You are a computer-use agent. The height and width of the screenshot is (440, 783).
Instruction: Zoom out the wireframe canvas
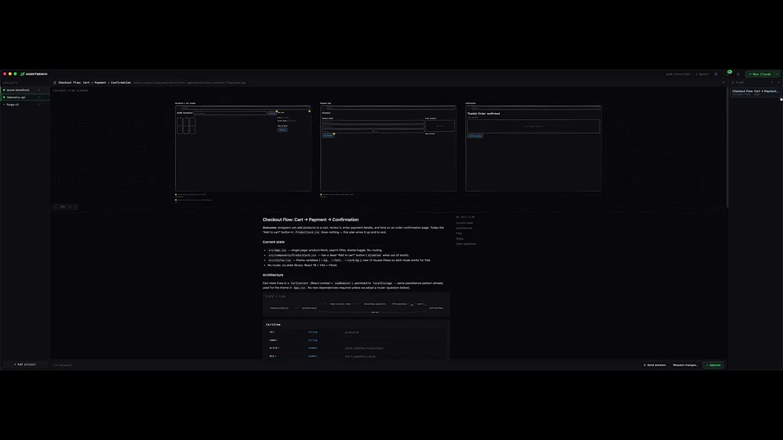55,207
